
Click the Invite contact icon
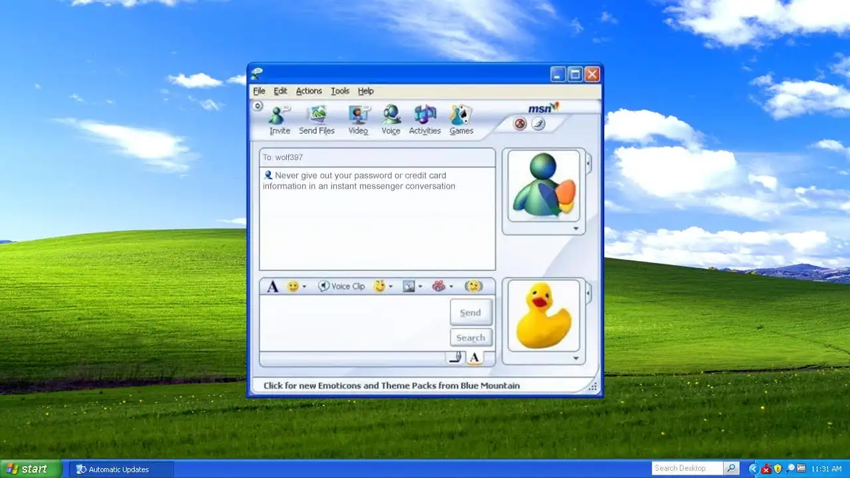click(279, 120)
